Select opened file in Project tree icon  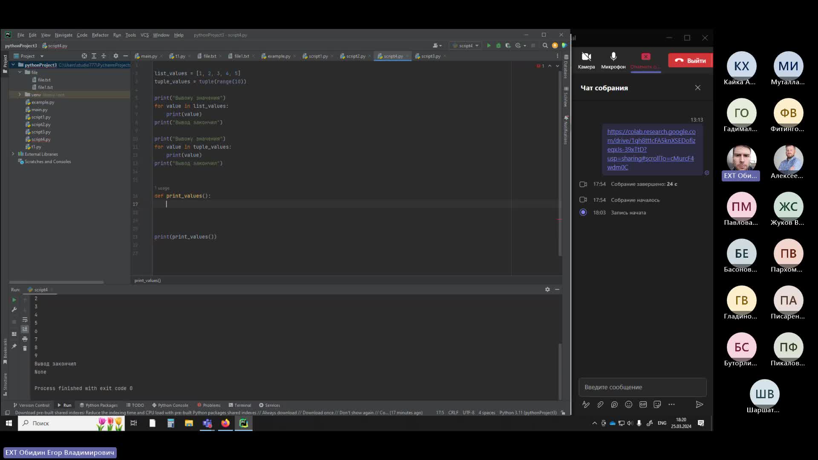(84, 56)
